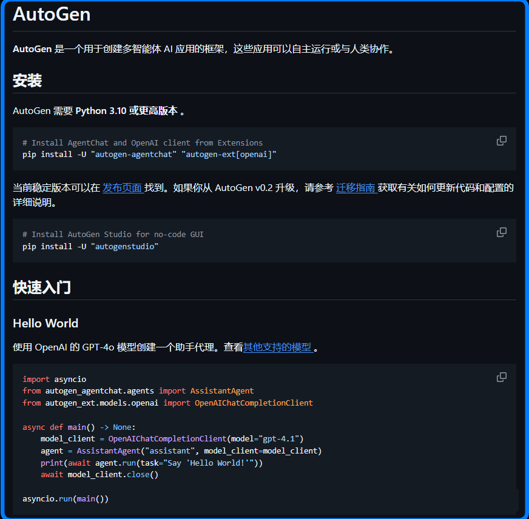Click the async def main() line

pos(79,427)
